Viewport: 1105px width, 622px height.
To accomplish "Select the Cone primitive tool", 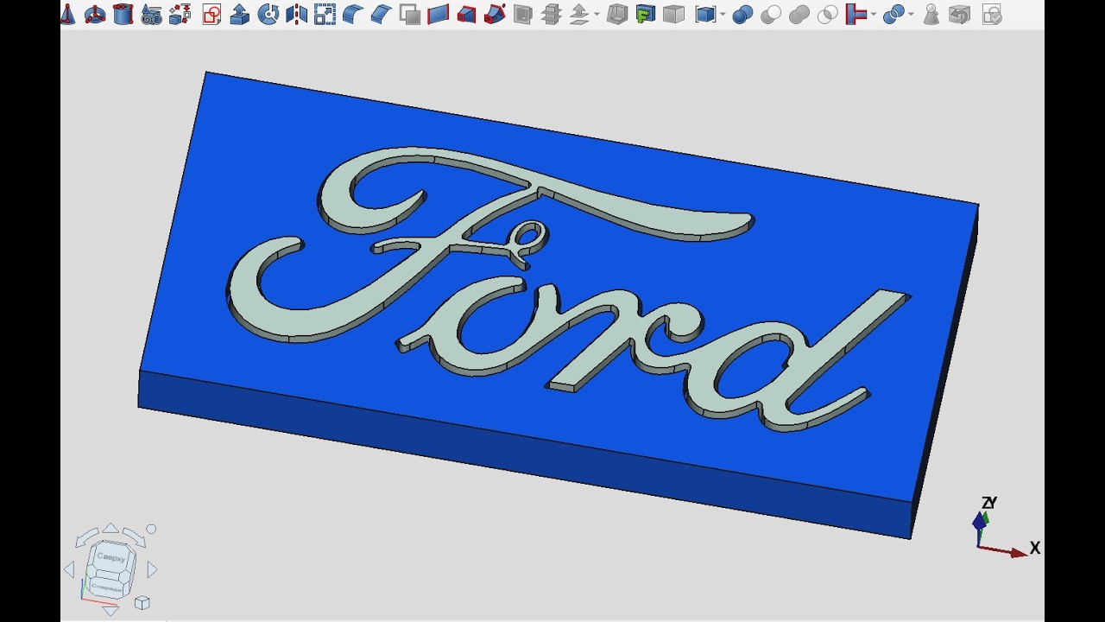I will pos(68,14).
